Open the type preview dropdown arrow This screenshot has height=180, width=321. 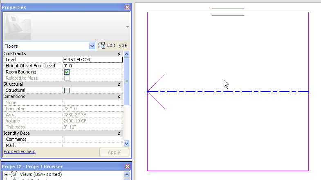128,27
